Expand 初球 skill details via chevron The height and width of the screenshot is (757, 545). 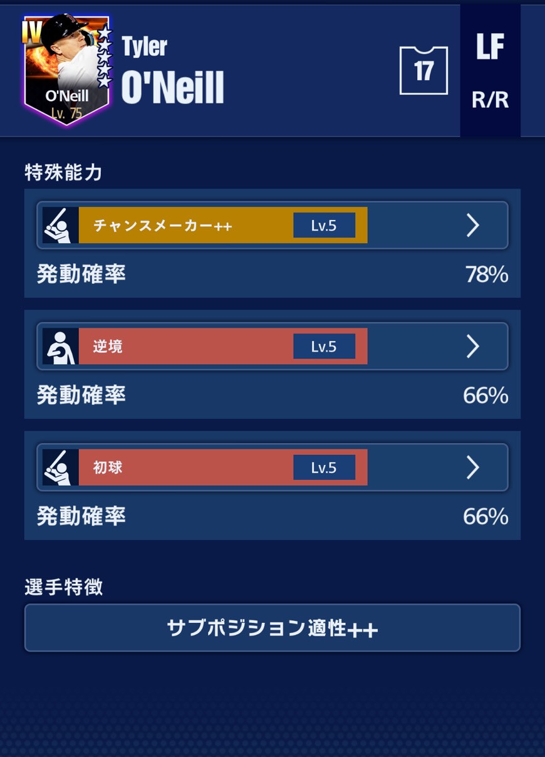coord(473,467)
